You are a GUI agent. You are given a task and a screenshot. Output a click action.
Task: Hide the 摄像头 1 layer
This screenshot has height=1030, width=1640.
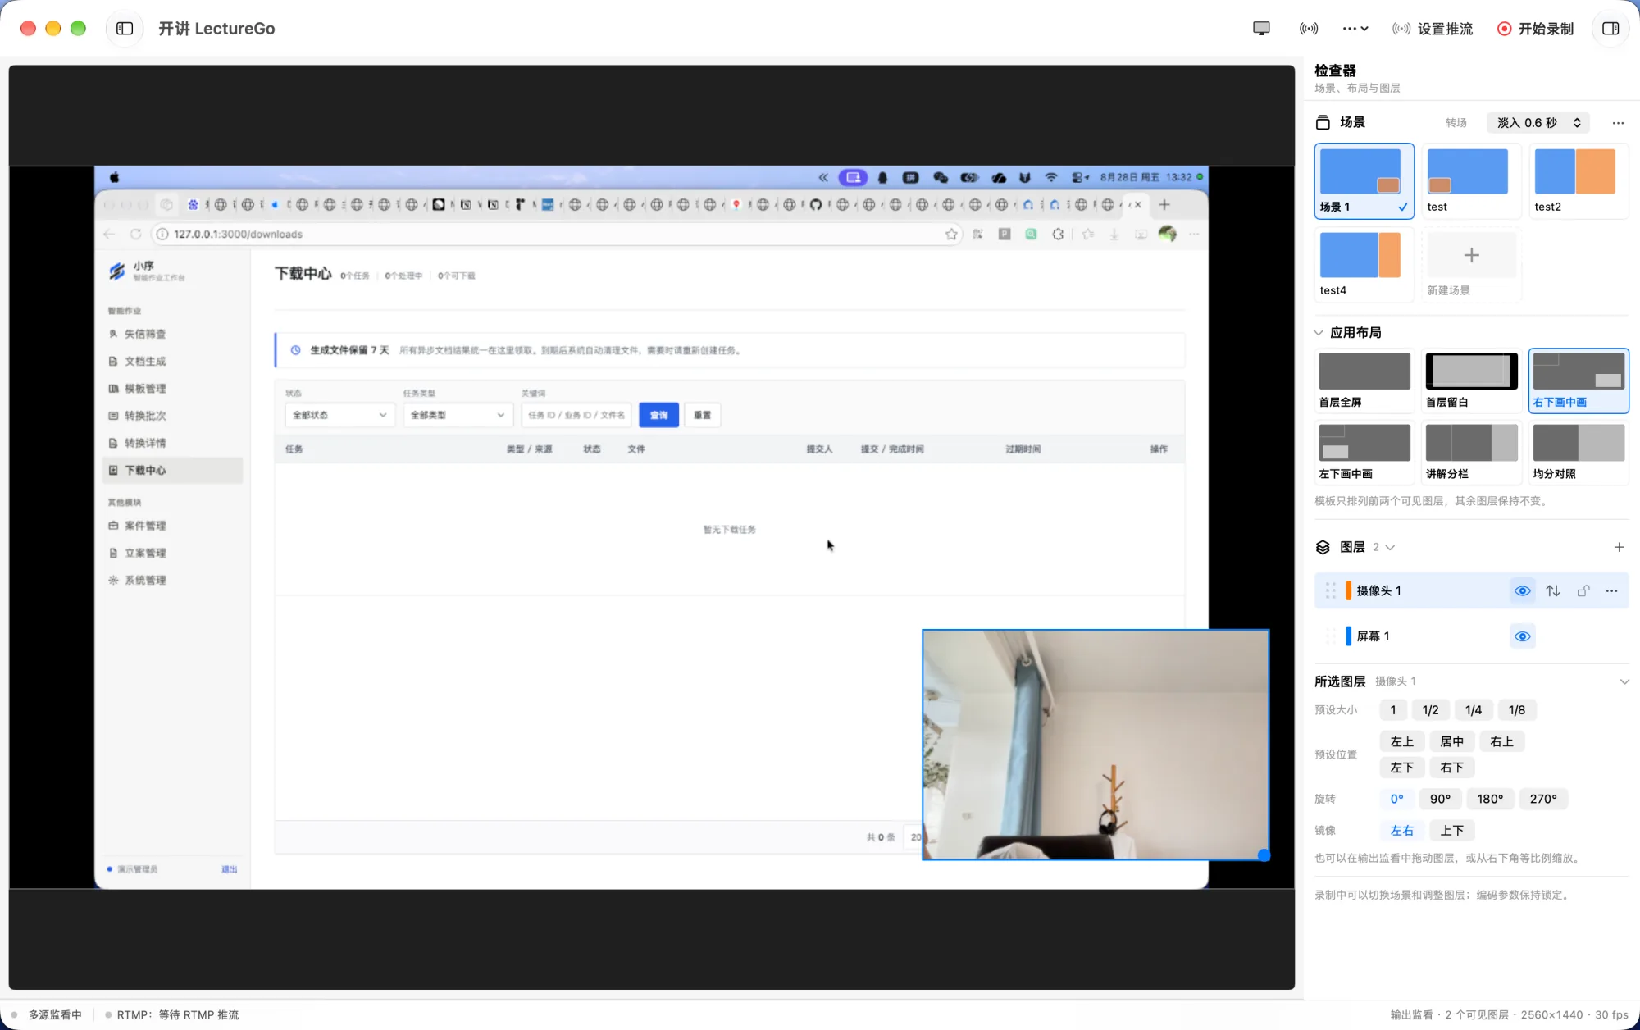click(1523, 590)
